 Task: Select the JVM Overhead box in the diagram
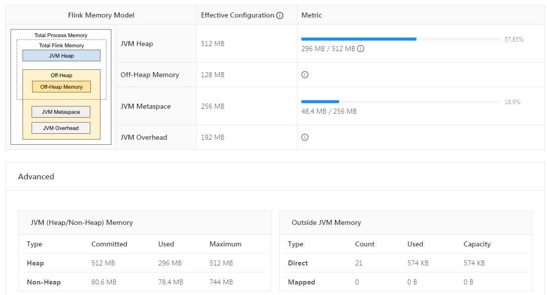(61, 128)
